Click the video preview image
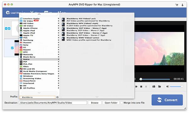This screenshot has width=189, height=113. [159, 49]
